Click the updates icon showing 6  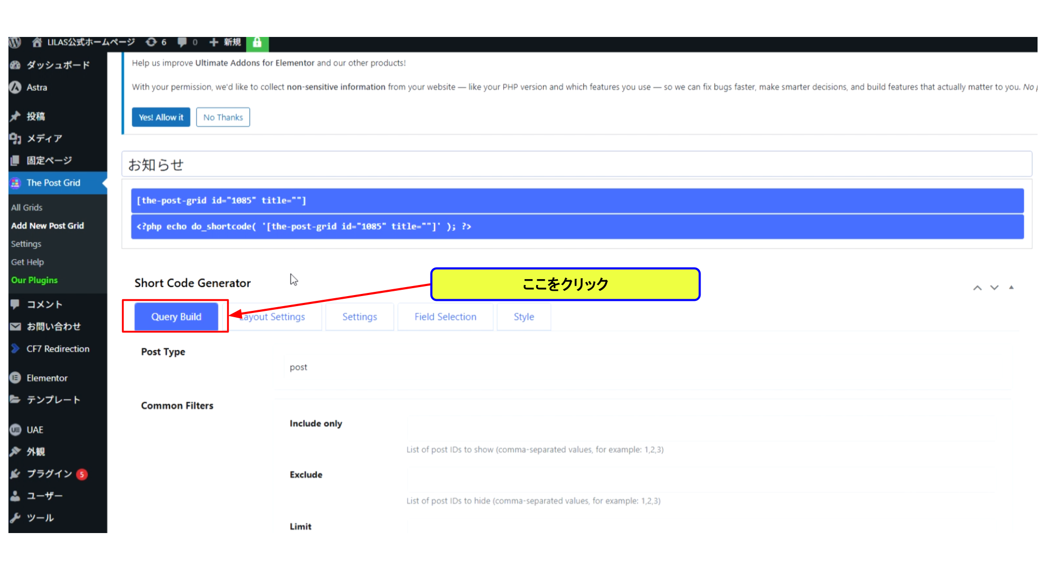pyautogui.click(x=151, y=42)
